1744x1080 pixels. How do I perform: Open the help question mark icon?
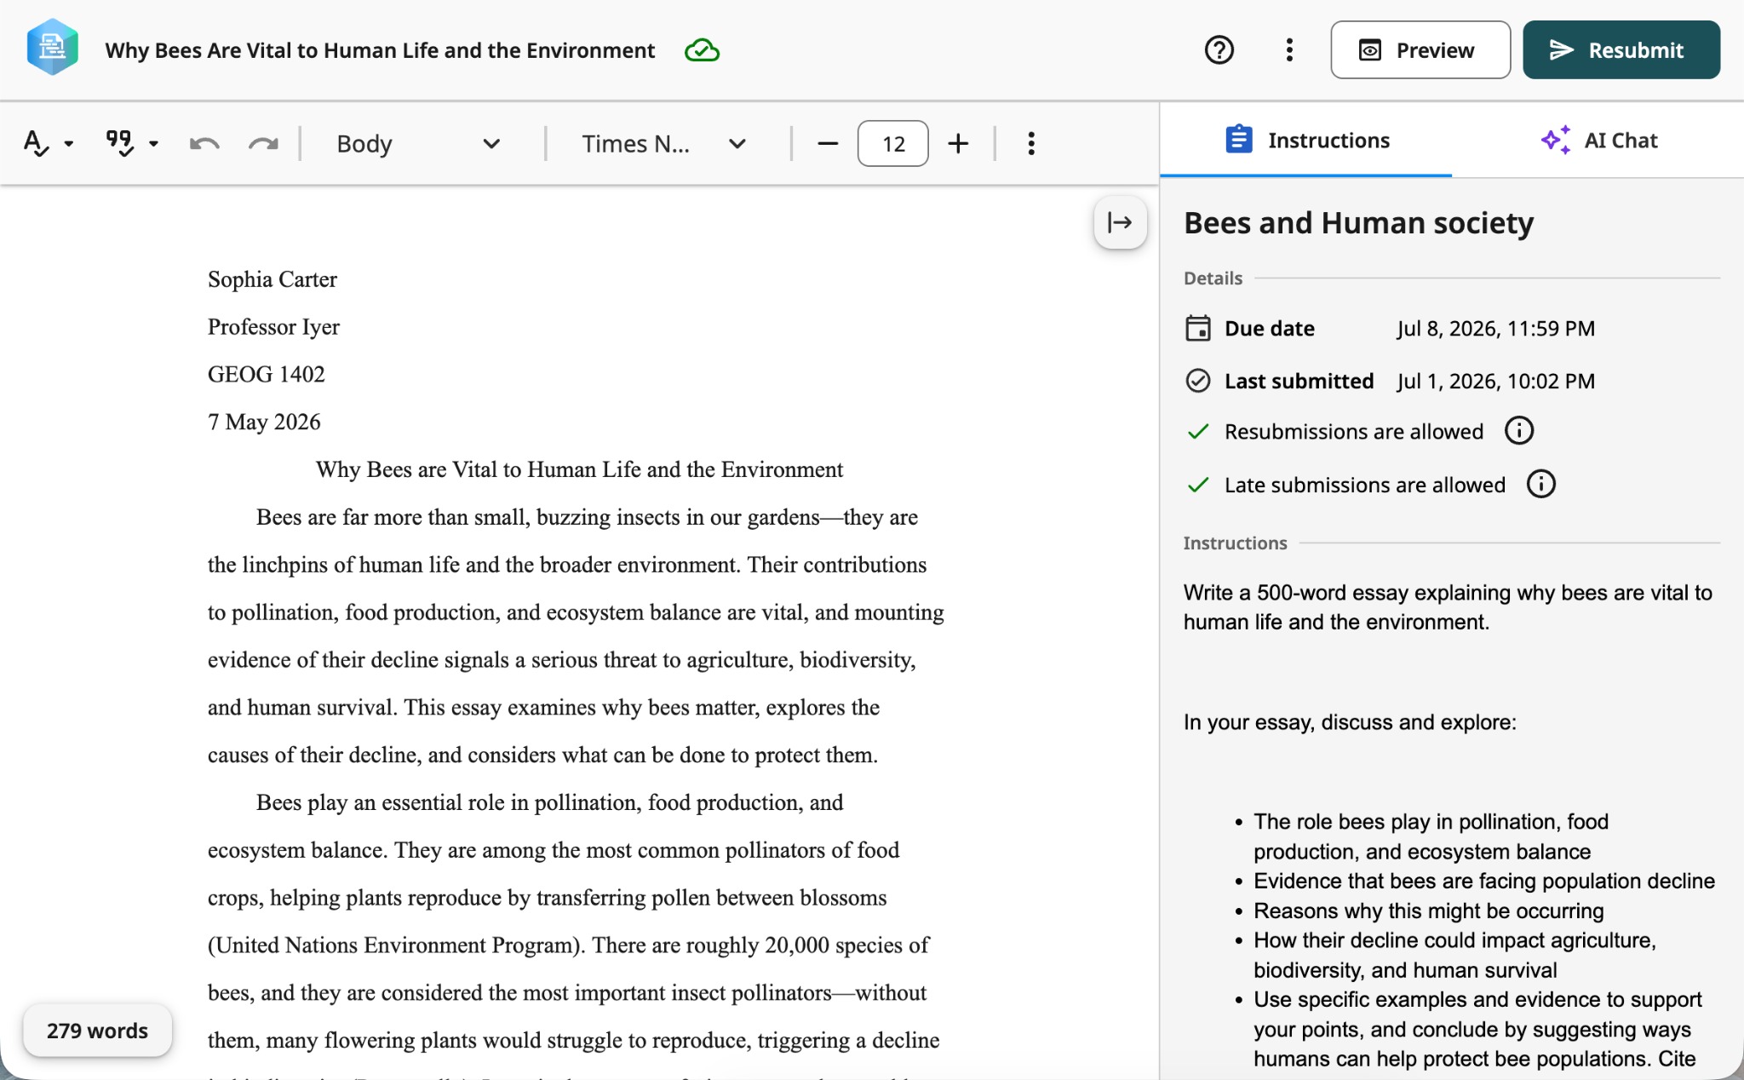tap(1219, 50)
